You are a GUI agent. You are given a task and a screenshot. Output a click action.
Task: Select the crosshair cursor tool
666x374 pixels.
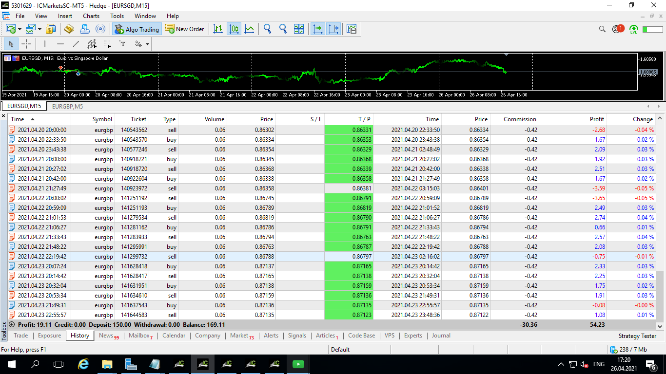point(26,44)
